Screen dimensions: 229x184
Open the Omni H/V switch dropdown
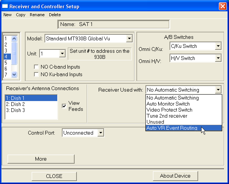coord(218,58)
